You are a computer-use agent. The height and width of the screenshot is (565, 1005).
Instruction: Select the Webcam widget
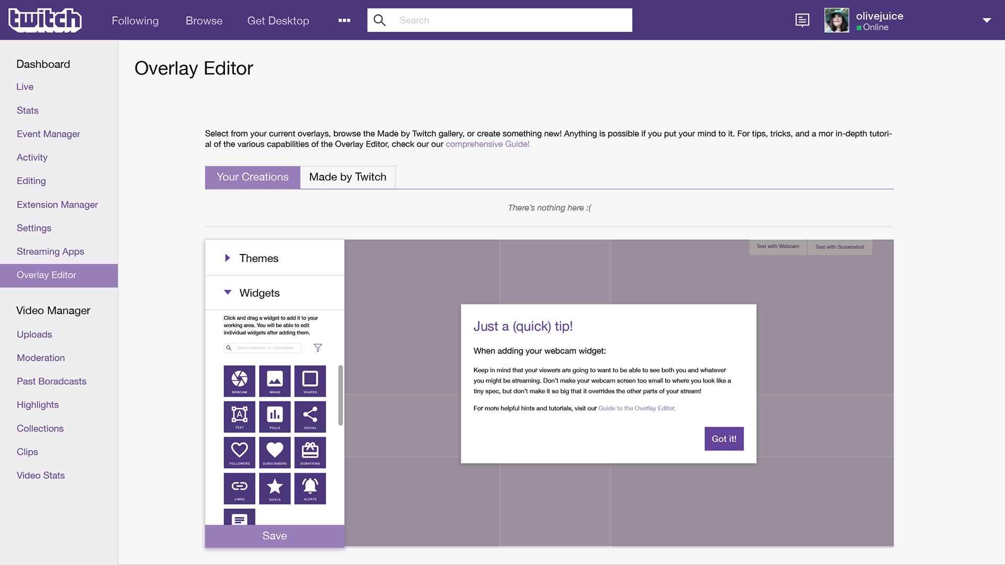pos(239,381)
